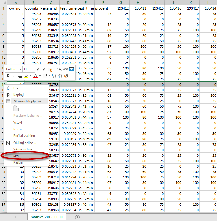Choose Izreži (cut) from context menu
The height and width of the screenshot is (221, 217).
point(27,88)
